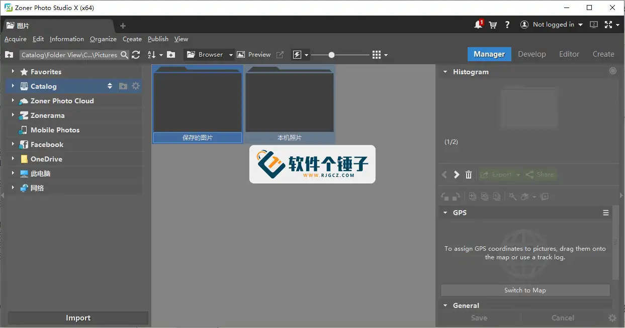This screenshot has height=328, width=625.
Task: Select the 保存的图片 folder thumbnail
Action: point(198,104)
